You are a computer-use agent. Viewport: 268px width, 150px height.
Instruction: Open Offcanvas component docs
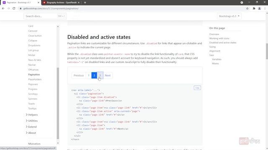33,70
